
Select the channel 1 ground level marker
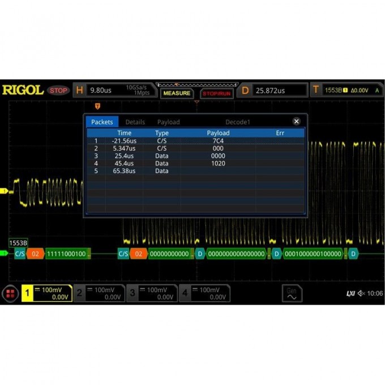click(x=3, y=191)
